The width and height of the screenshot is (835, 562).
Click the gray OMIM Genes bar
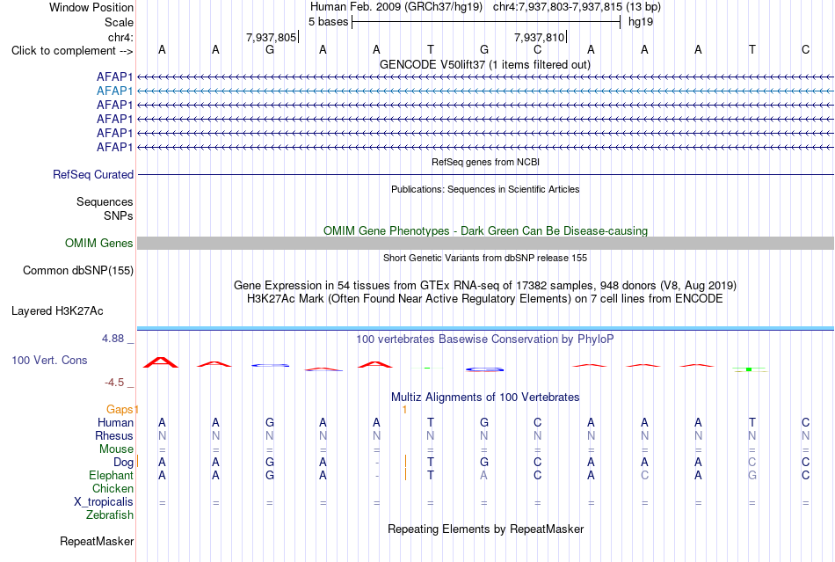pos(486,244)
